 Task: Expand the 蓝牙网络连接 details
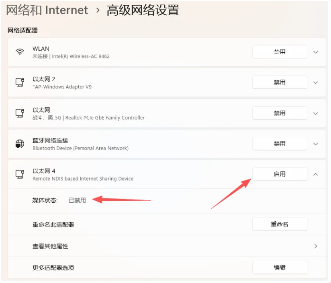(316, 144)
